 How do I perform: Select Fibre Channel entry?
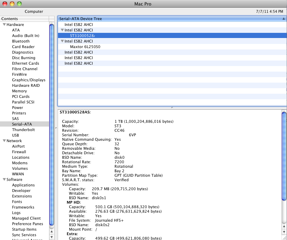25,69
